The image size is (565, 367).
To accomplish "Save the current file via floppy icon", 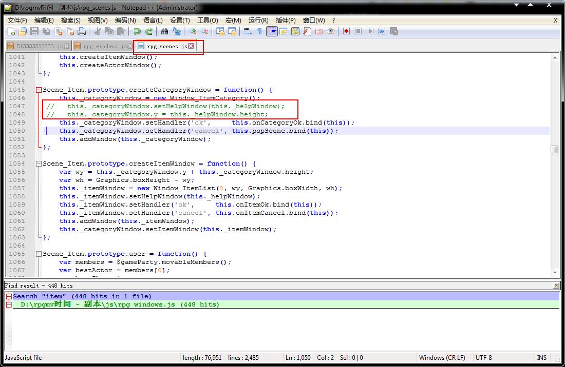I will coord(34,32).
